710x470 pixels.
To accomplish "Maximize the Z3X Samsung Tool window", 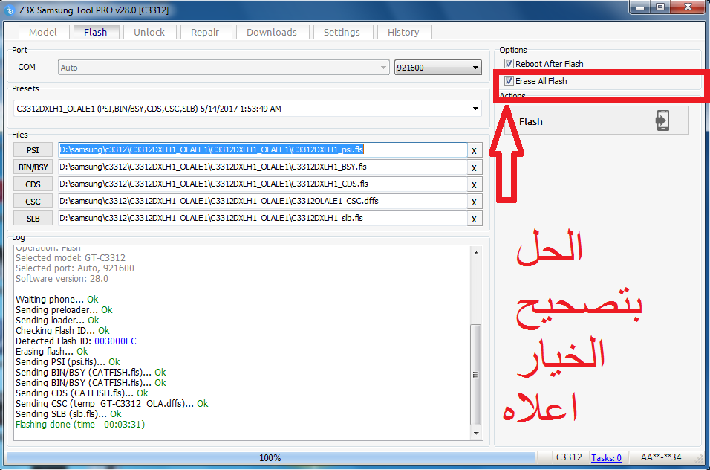I will click(660, 7).
